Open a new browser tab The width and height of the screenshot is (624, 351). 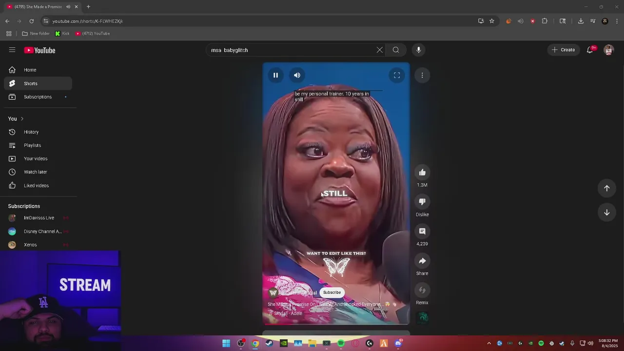[88, 7]
